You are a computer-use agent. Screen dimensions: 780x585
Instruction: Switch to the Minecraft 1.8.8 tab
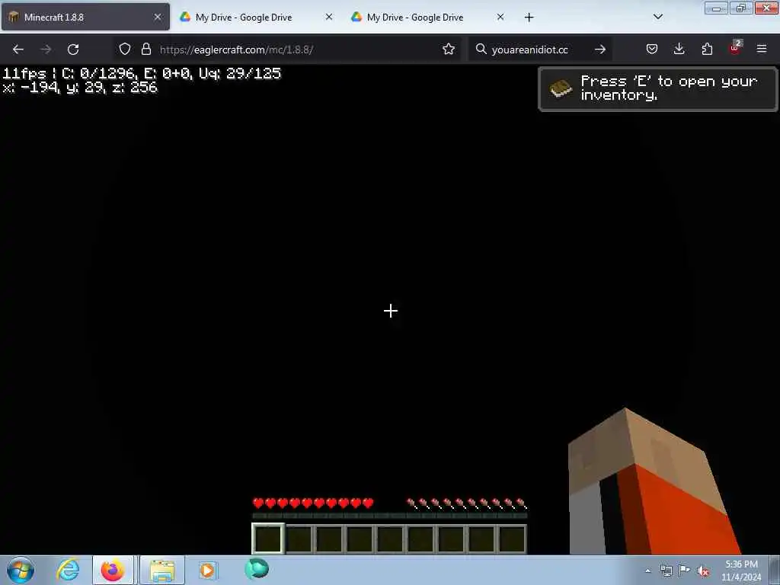click(85, 17)
